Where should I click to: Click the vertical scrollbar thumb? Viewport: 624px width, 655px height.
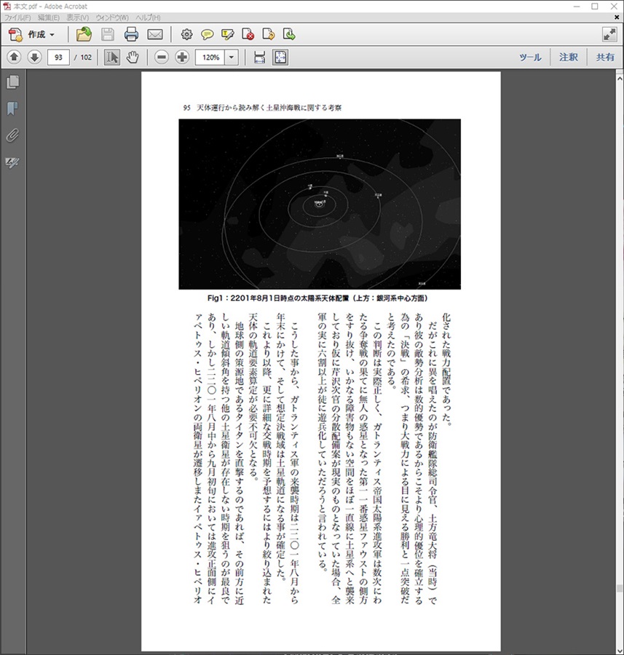(620, 588)
